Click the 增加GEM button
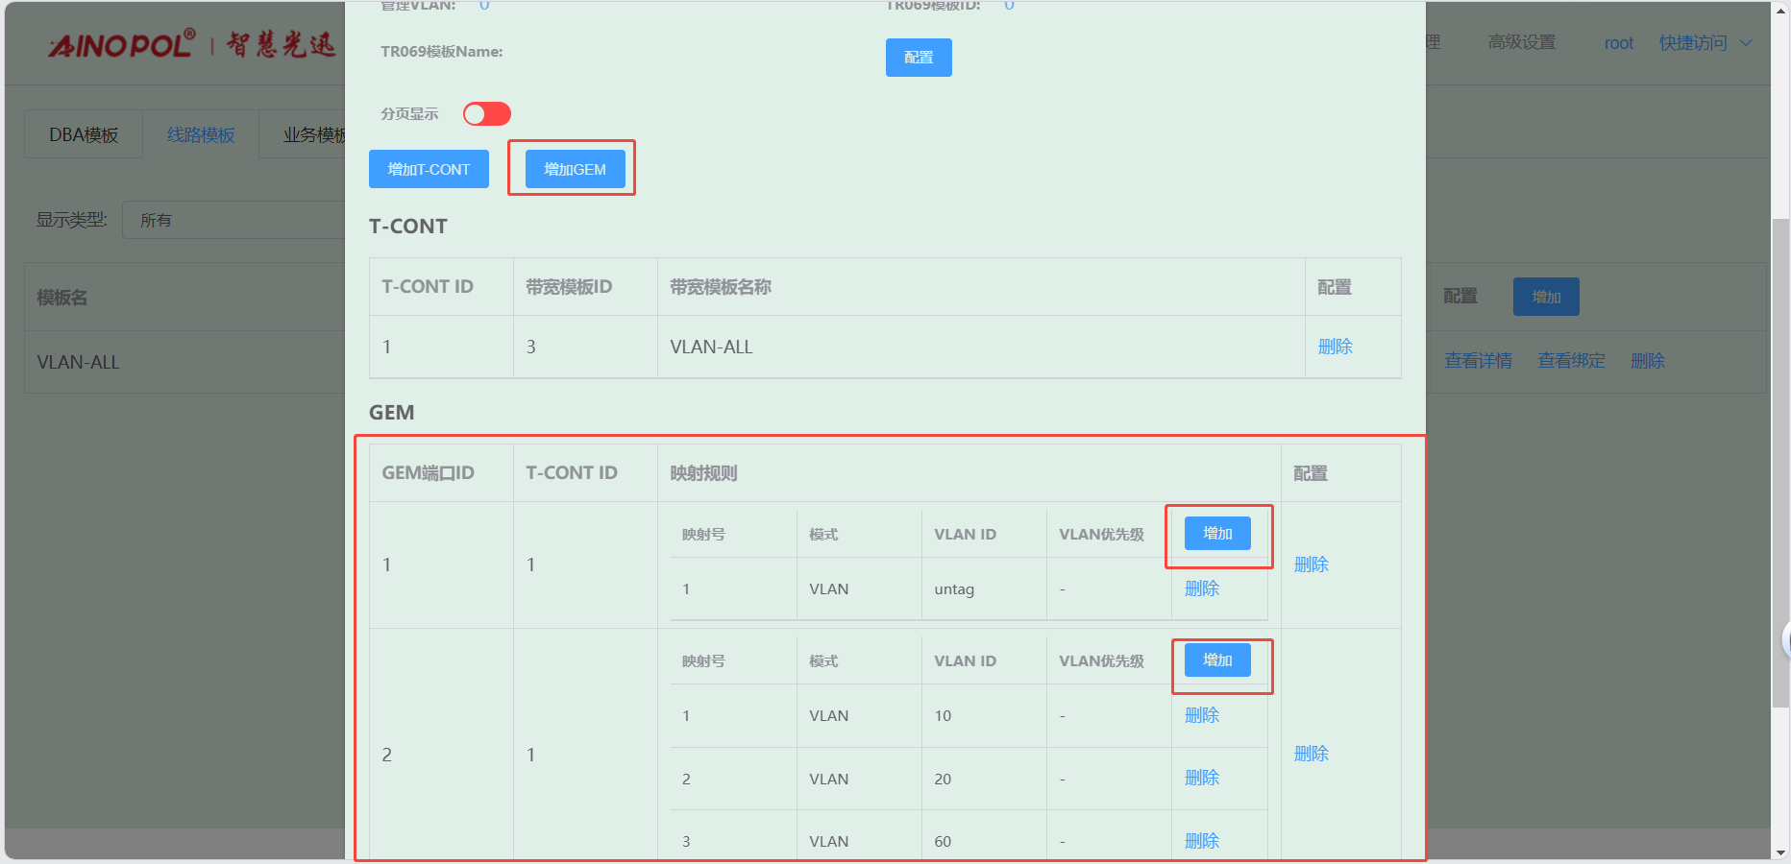This screenshot has height=864, width=1791. tap(575, 169)
